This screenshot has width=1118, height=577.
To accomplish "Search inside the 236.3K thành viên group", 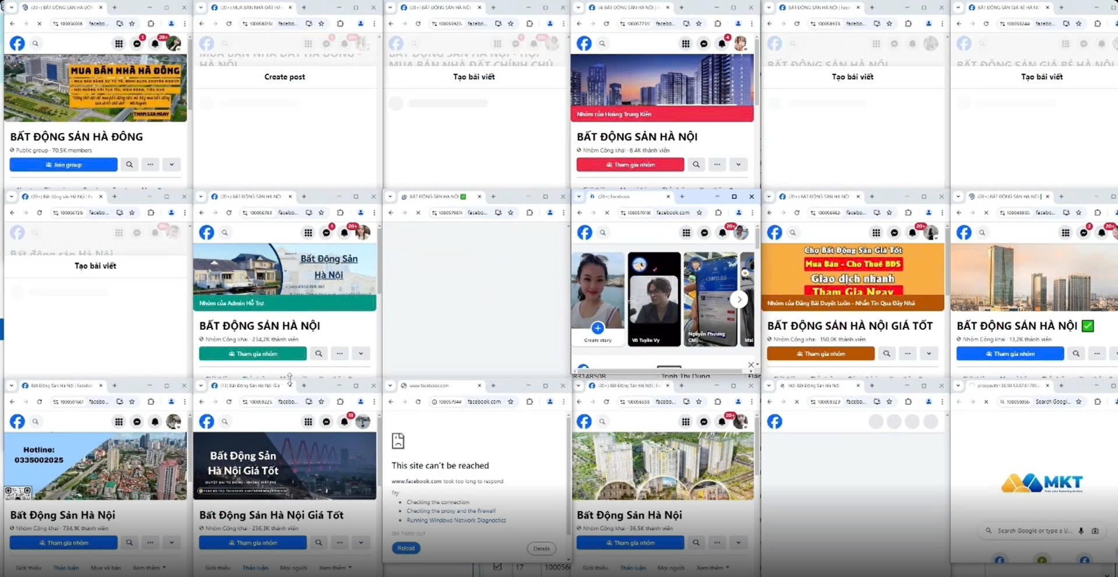I will coord(319,543).
